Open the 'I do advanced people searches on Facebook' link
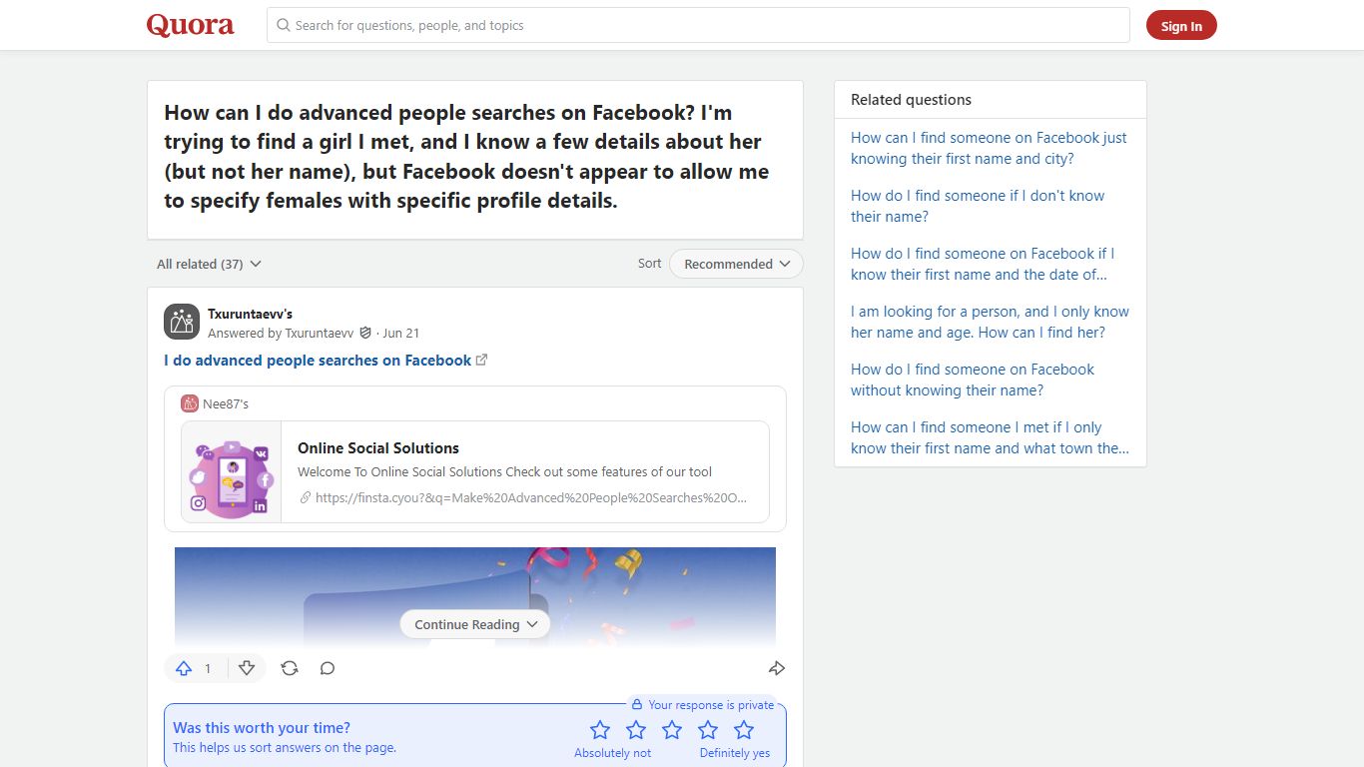1364x767 pixels. click(318, 360)
